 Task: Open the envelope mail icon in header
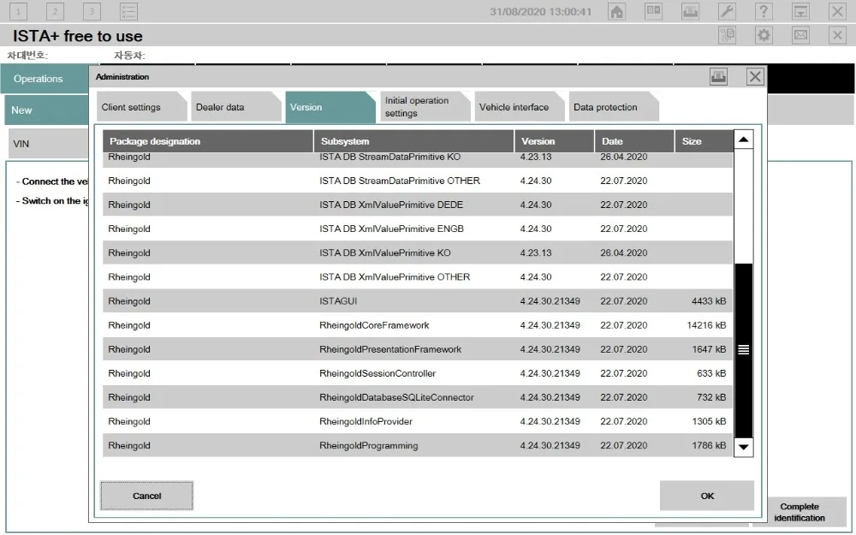800,35
